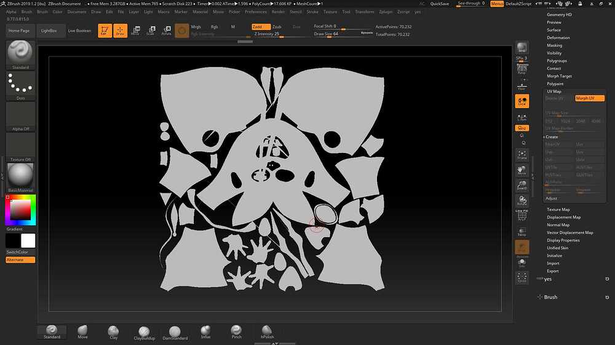Image resolution: width=615 pixels, height=345 pixels.
Task: Adjust the Draw Size slider
Action: coord(343,34)
